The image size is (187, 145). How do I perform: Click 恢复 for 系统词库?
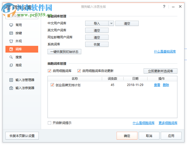(97, 45)
